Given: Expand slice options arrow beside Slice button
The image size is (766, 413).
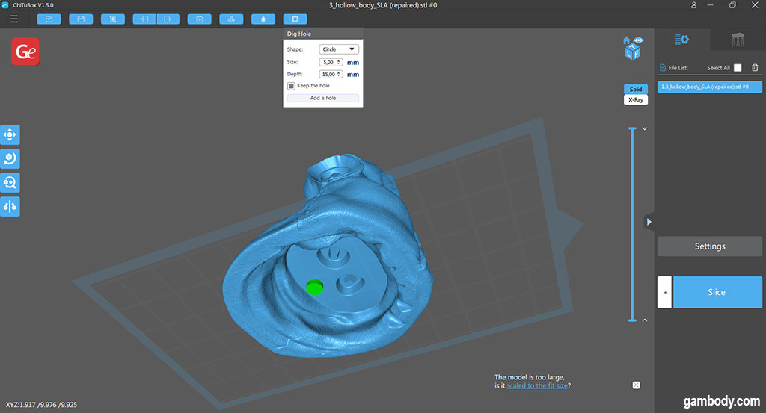Looking at the screenshot, I should coord(664,292).
